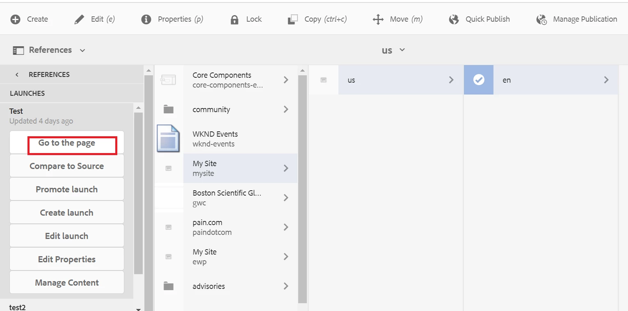Expand the en page chevron
Viewport: 628px width, 311px height.
click(606, 80)
